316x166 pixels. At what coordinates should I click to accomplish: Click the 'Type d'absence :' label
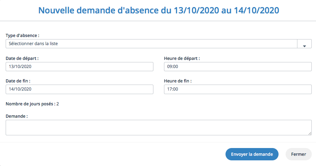(22, 36)
